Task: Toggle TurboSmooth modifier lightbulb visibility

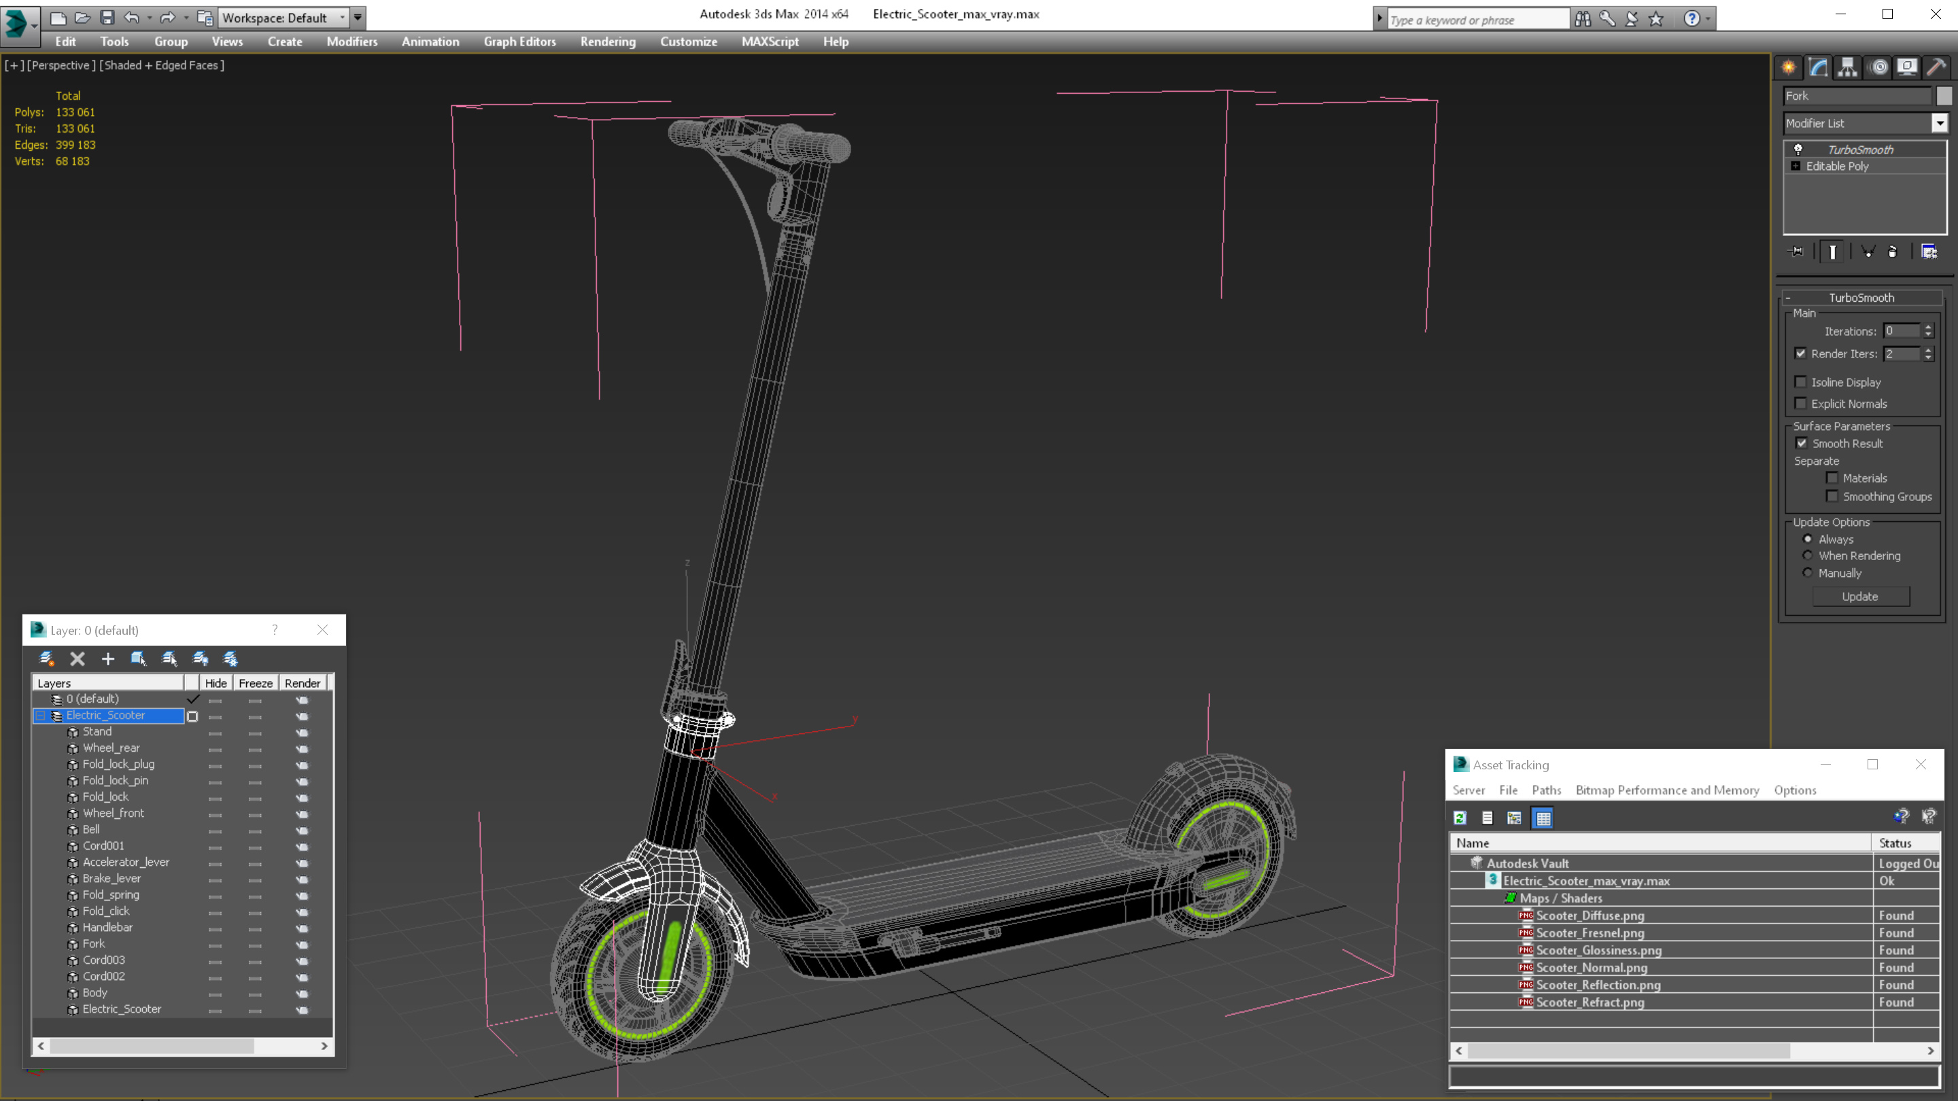Action: 1798,149
